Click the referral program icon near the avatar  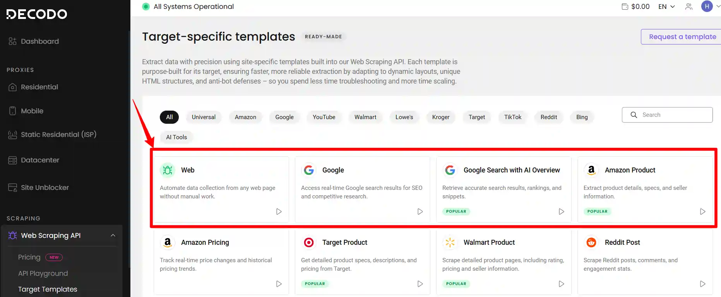coord(688,7)
